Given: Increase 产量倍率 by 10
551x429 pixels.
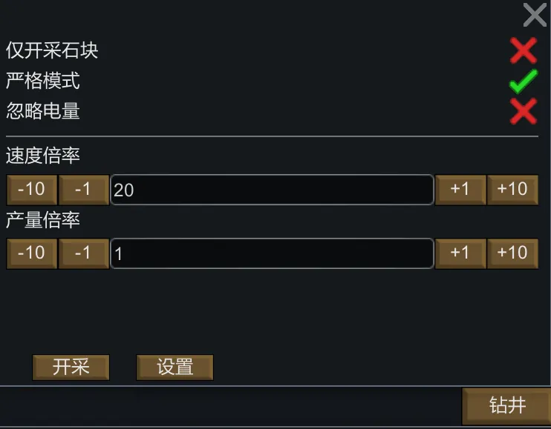Looking at the screenshot, I should (512, 253).
